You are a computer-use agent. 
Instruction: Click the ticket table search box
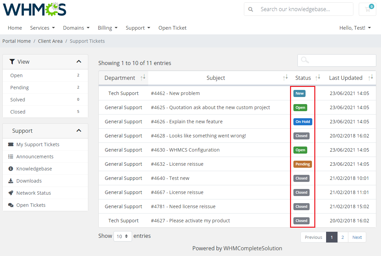(337, 60)
